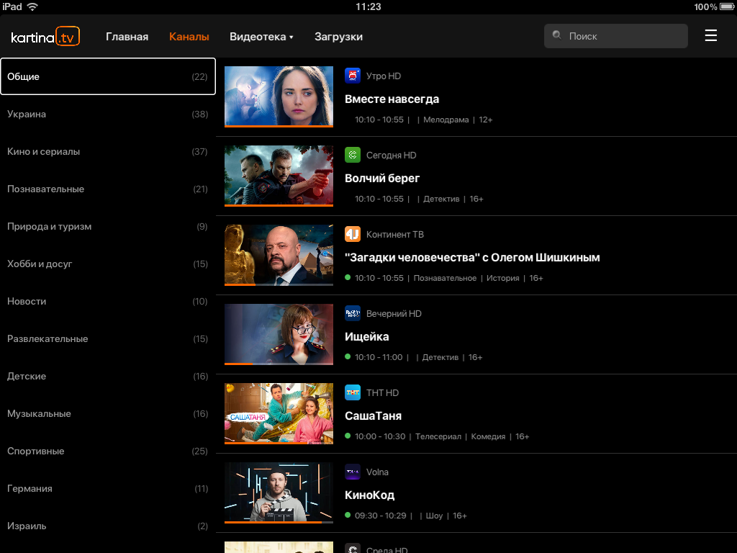
Task: Tap the Вечерний HD channel icon
Action: coord(353,313)
